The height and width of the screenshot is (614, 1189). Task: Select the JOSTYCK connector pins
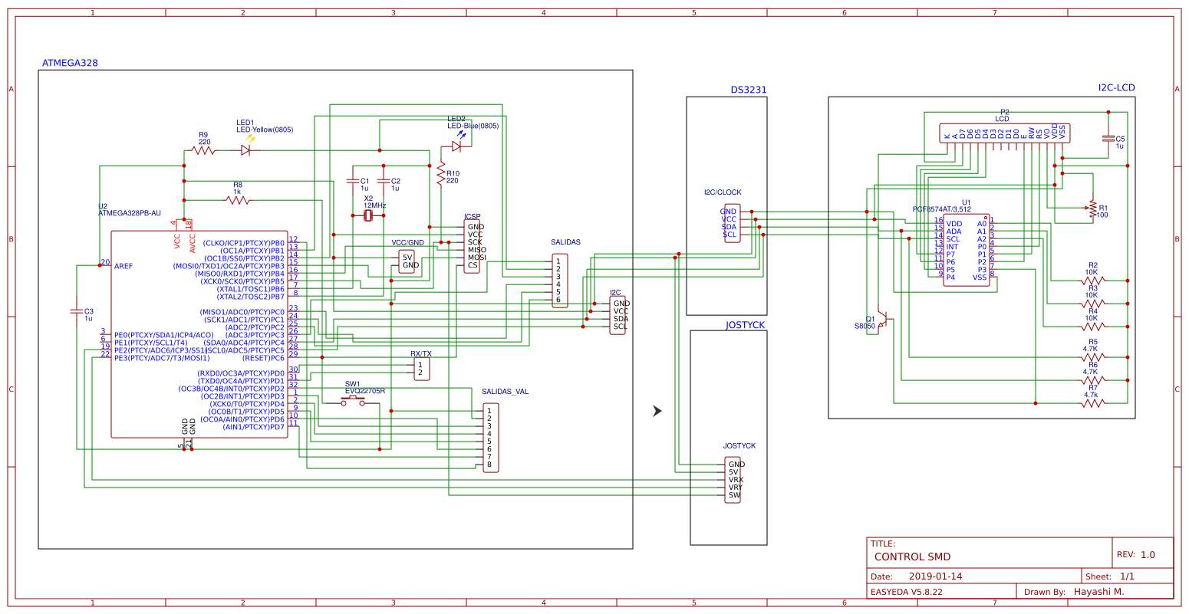(x=733, y=479)
